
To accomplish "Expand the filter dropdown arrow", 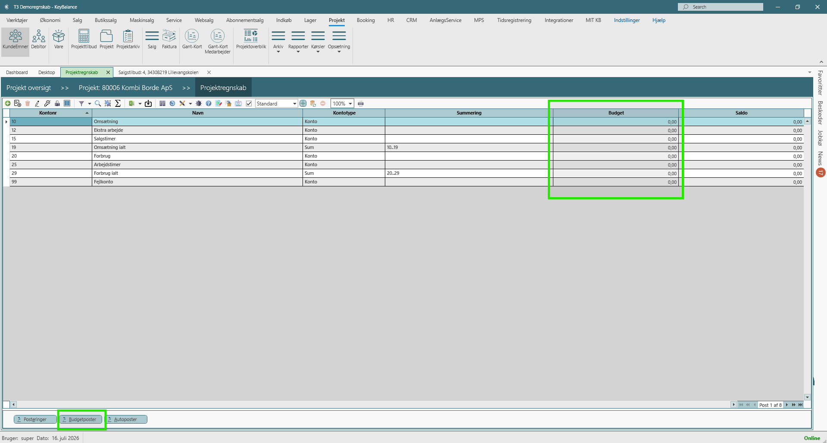I will 90,104.
